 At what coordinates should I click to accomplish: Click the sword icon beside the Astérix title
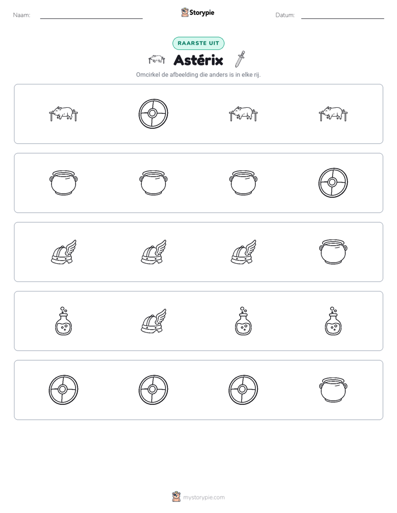(x=240, y=59)
